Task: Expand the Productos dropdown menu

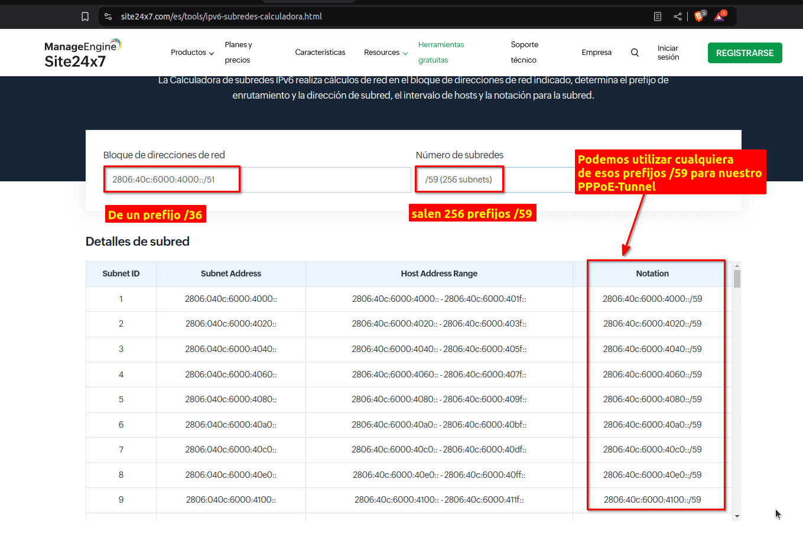Action: [x=192, y=53]
